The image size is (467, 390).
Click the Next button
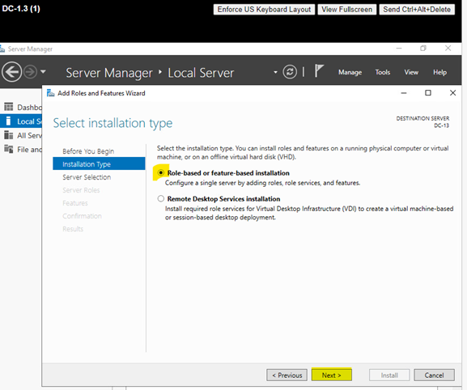(332, 375)
